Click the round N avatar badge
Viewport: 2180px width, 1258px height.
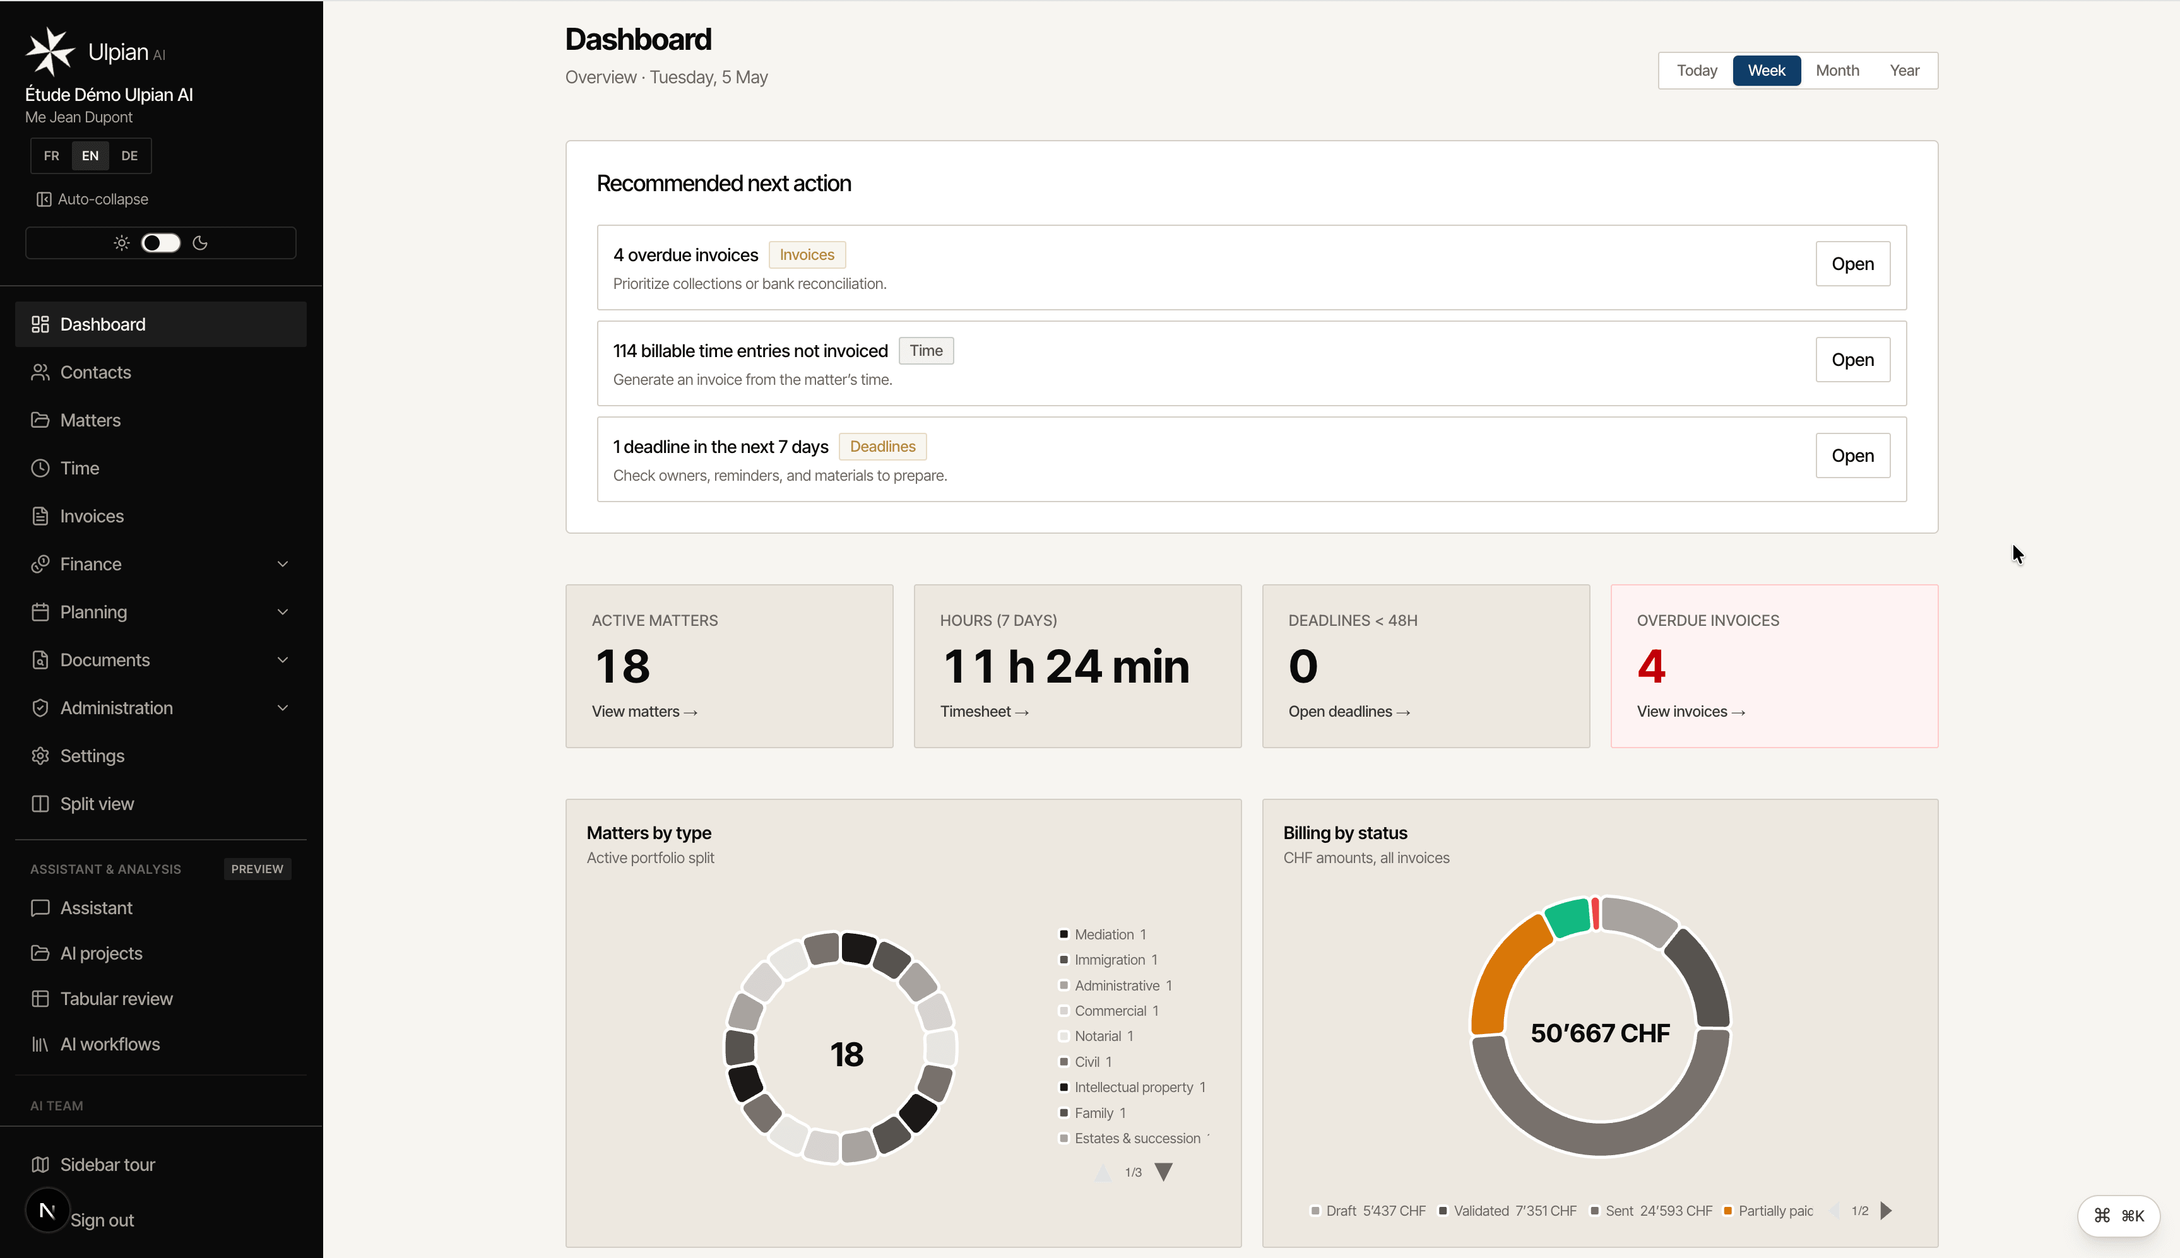coord(47,1211)
